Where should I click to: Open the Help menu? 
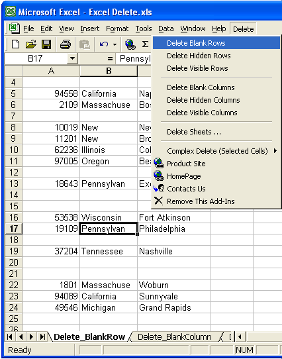click(x=219, y=28)
